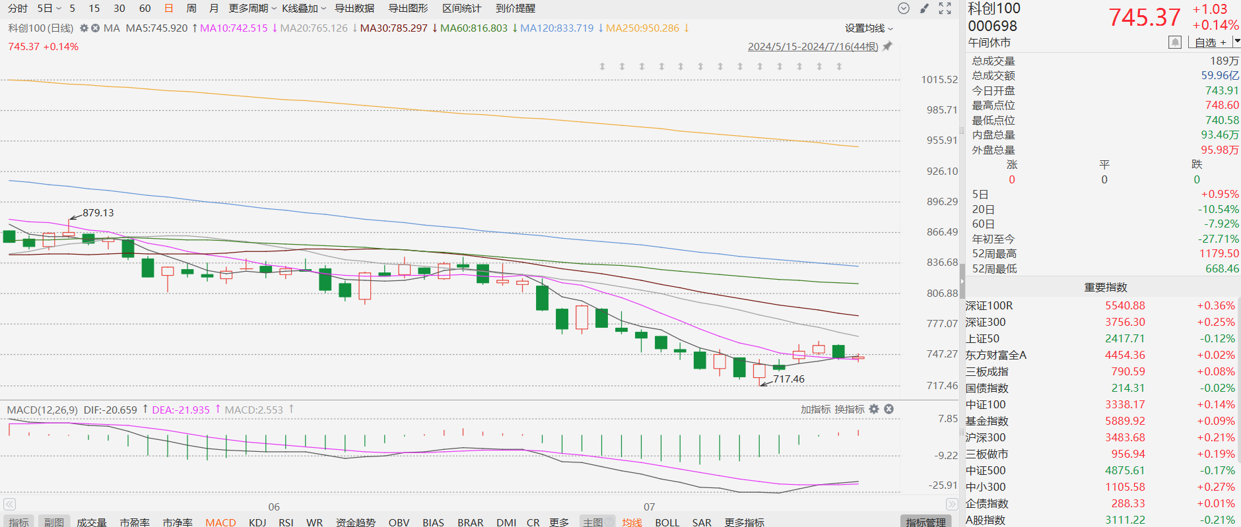Toggle RSI sub-indicator
Image resolution: width=1241 pixels, height=527 pixels.
pos(286,522)
